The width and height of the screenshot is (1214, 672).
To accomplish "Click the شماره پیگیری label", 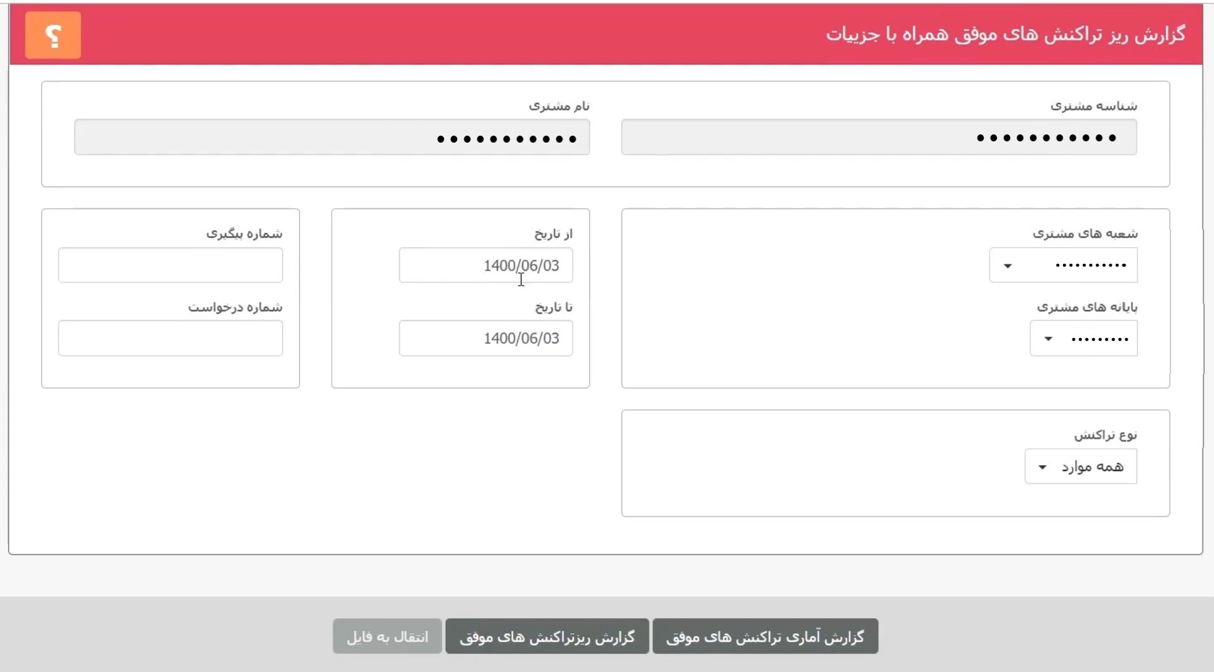I will point(245,234).
